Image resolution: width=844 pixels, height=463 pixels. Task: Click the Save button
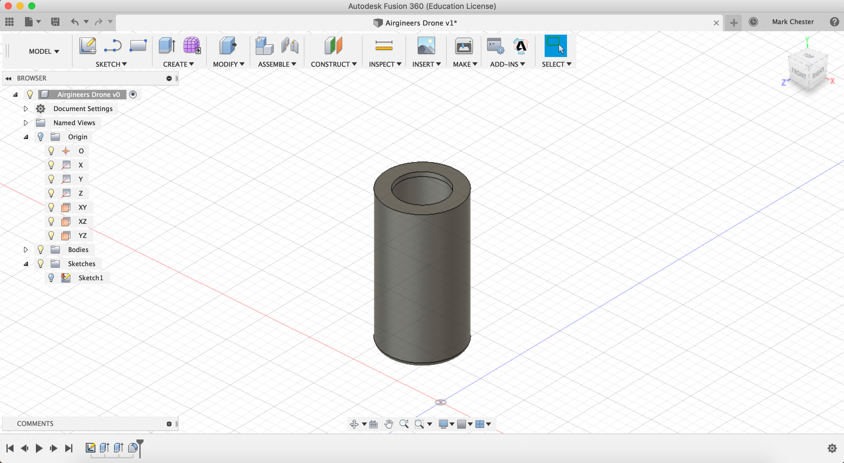coord(55,21)
